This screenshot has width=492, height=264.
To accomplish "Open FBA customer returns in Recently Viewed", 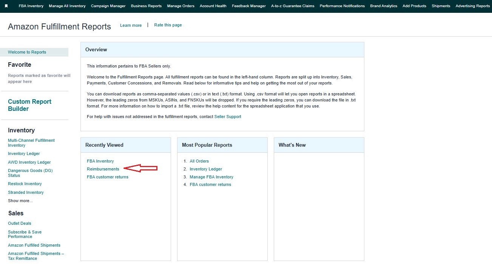I will pos(108,177).
